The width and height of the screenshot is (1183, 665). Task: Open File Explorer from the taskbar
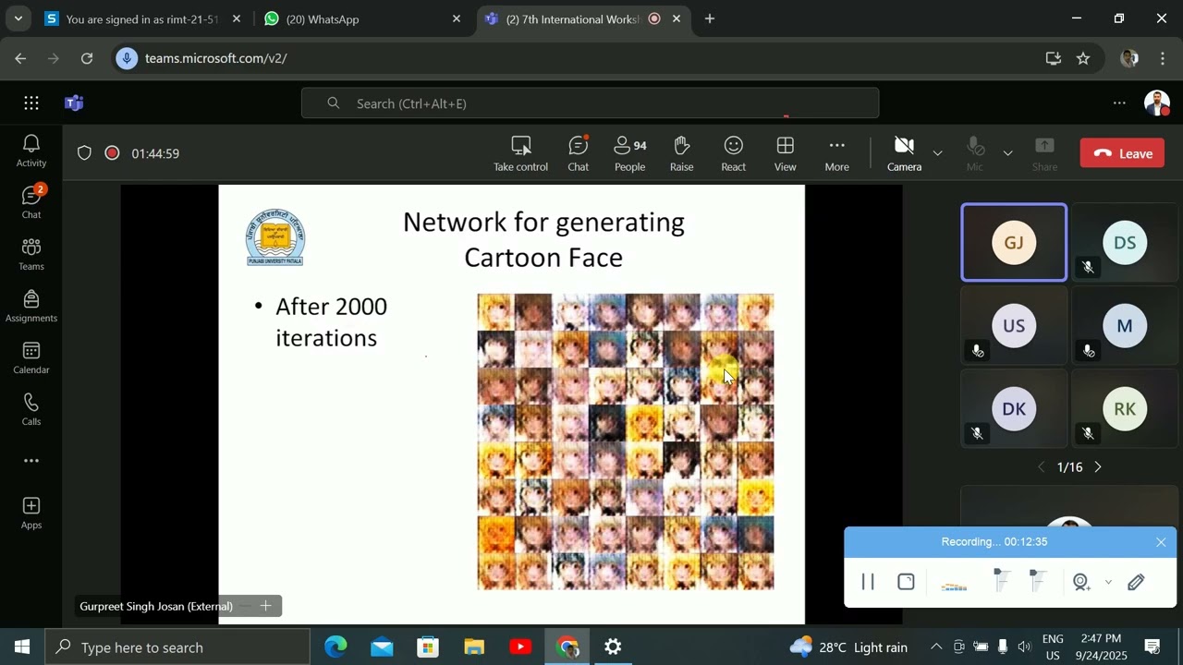pos(474,647)
